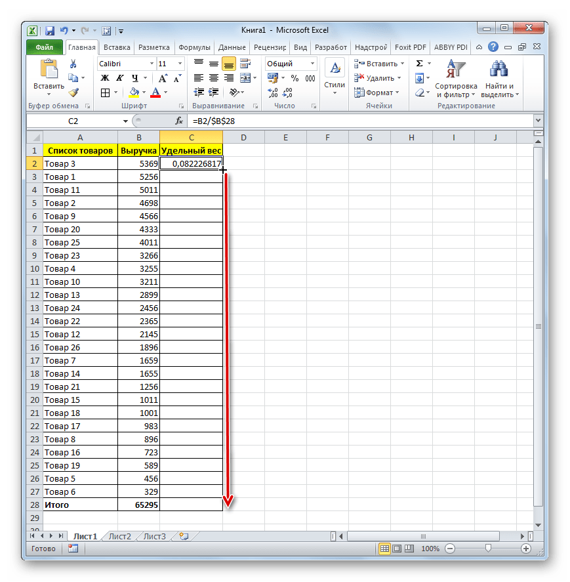Click the insert function fx icon
Viewport: 570px width, 582px height.
(178, 121)
